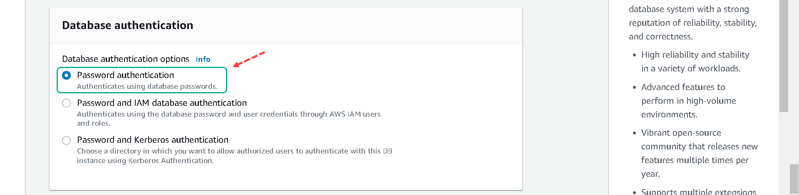Click 'Password and Kerberos authentication' label text
This screenshot has width=799, height=195.
(153, 140)
